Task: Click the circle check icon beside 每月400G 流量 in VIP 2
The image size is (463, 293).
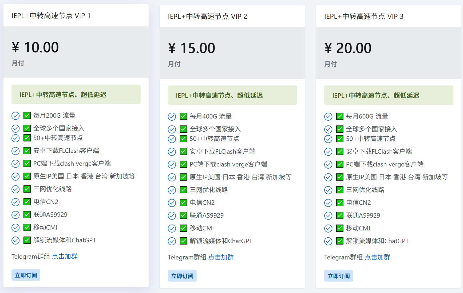Action: pos(172,117)
